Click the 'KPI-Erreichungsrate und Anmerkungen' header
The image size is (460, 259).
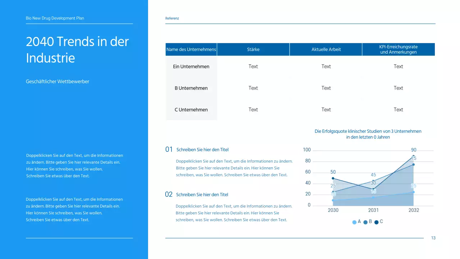point(398,49)
